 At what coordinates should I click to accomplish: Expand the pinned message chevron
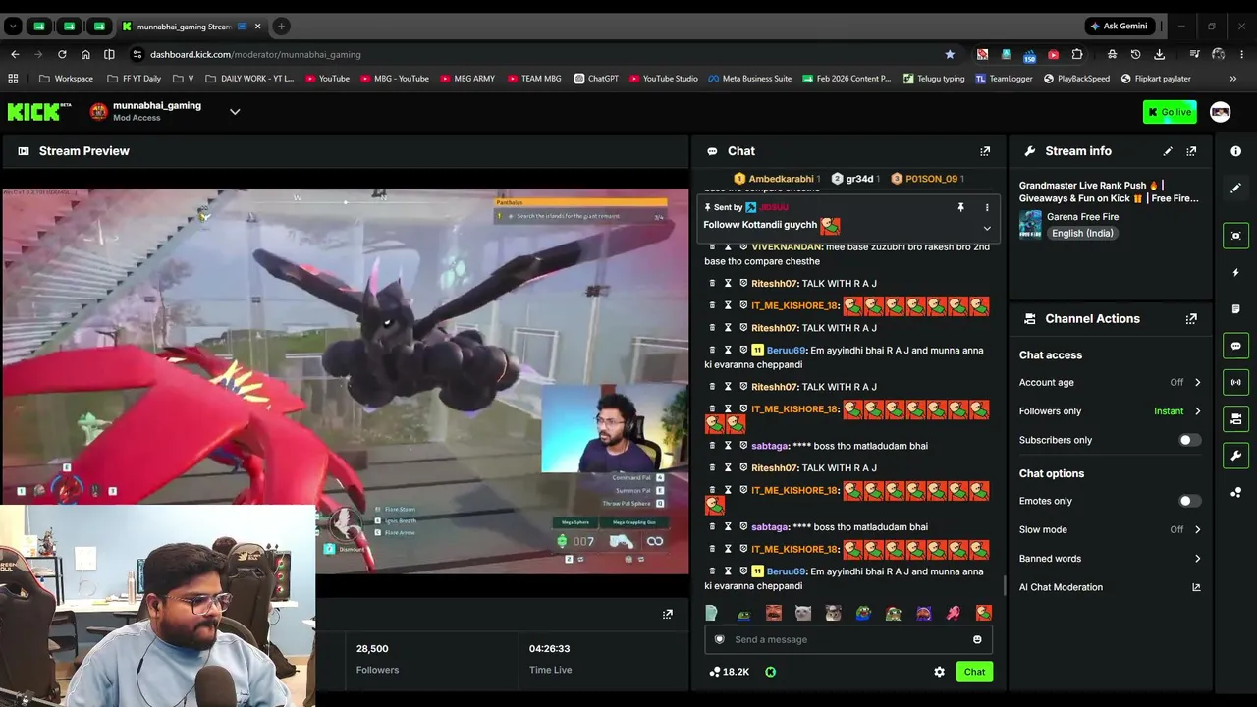point(987,229)
